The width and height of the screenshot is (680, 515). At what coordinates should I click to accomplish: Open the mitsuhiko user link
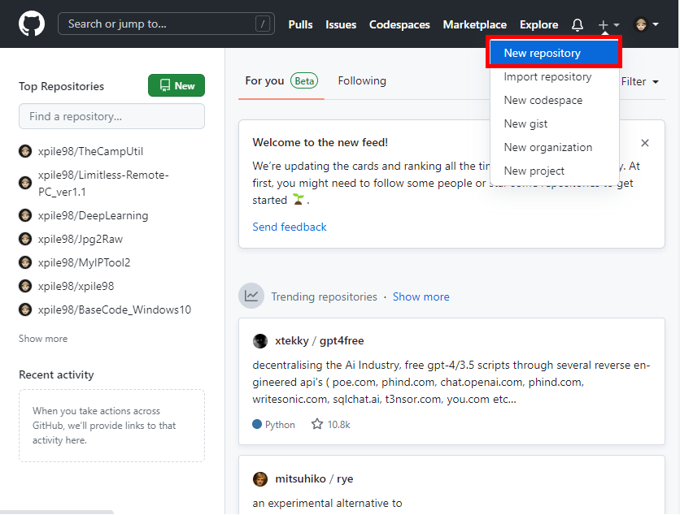pyautogui.click(x=300, y=478)
